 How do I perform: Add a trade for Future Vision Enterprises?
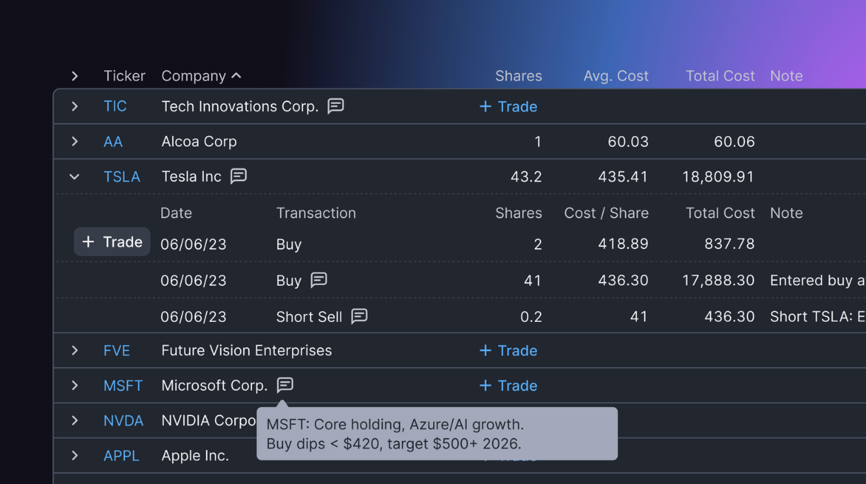click(508, 350)
